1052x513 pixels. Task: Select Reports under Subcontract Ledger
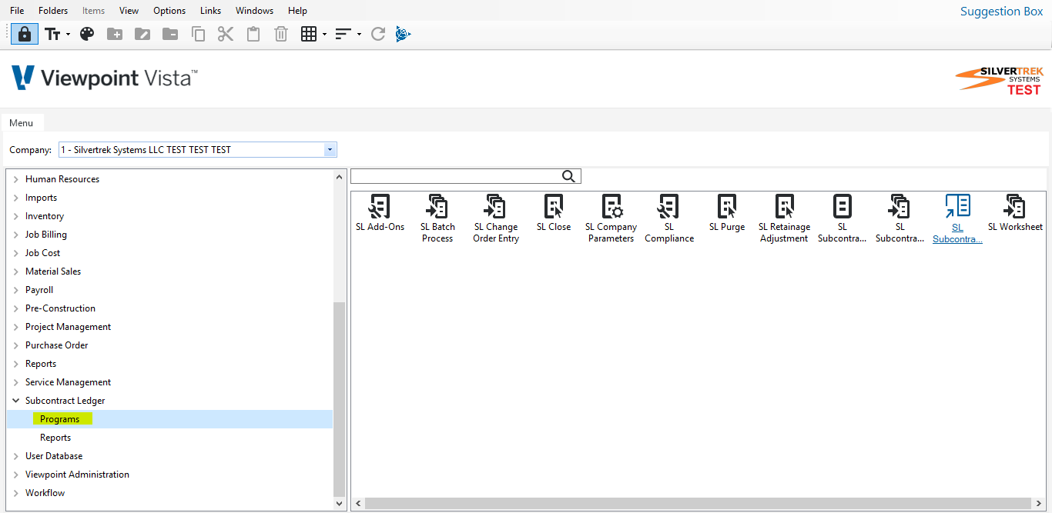pos(55,438)
